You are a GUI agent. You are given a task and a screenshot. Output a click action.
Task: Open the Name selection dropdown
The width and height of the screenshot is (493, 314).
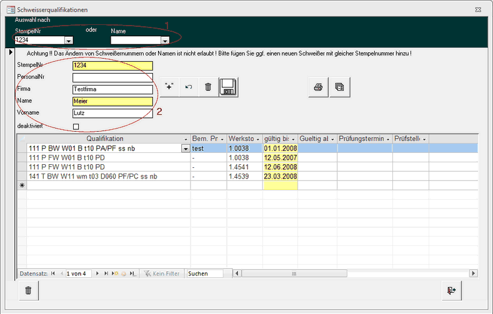tap(165, 41)
